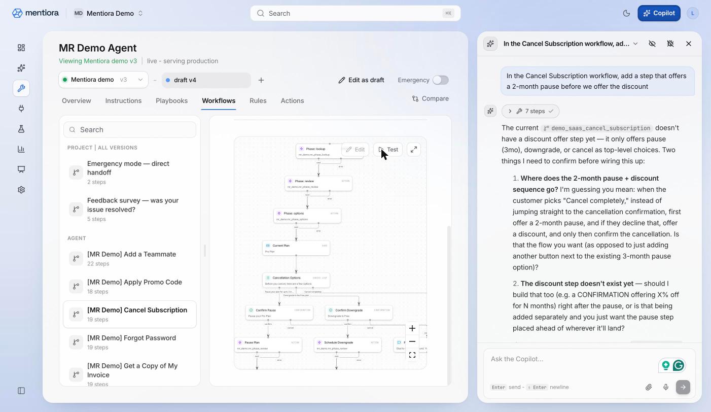711x412 pixels.
Task: Switch to the Instructions tab
Action: [x=123, y=100]
